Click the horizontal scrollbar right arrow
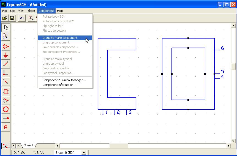This screenshot has width=237, height=156. tap(228, 146)
